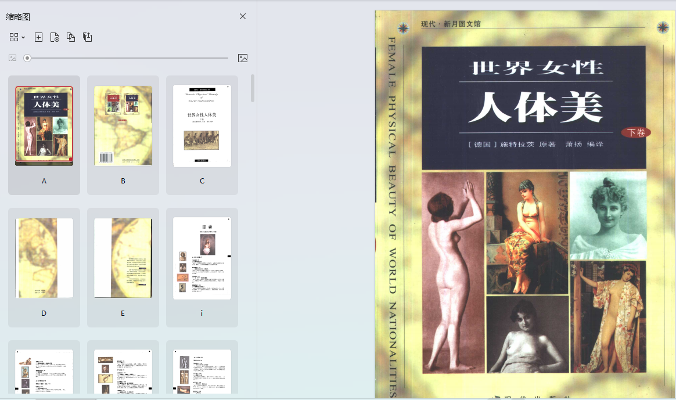
Task: Click the thumbnail panel vertical scrollbar
Action: (252, 88)
